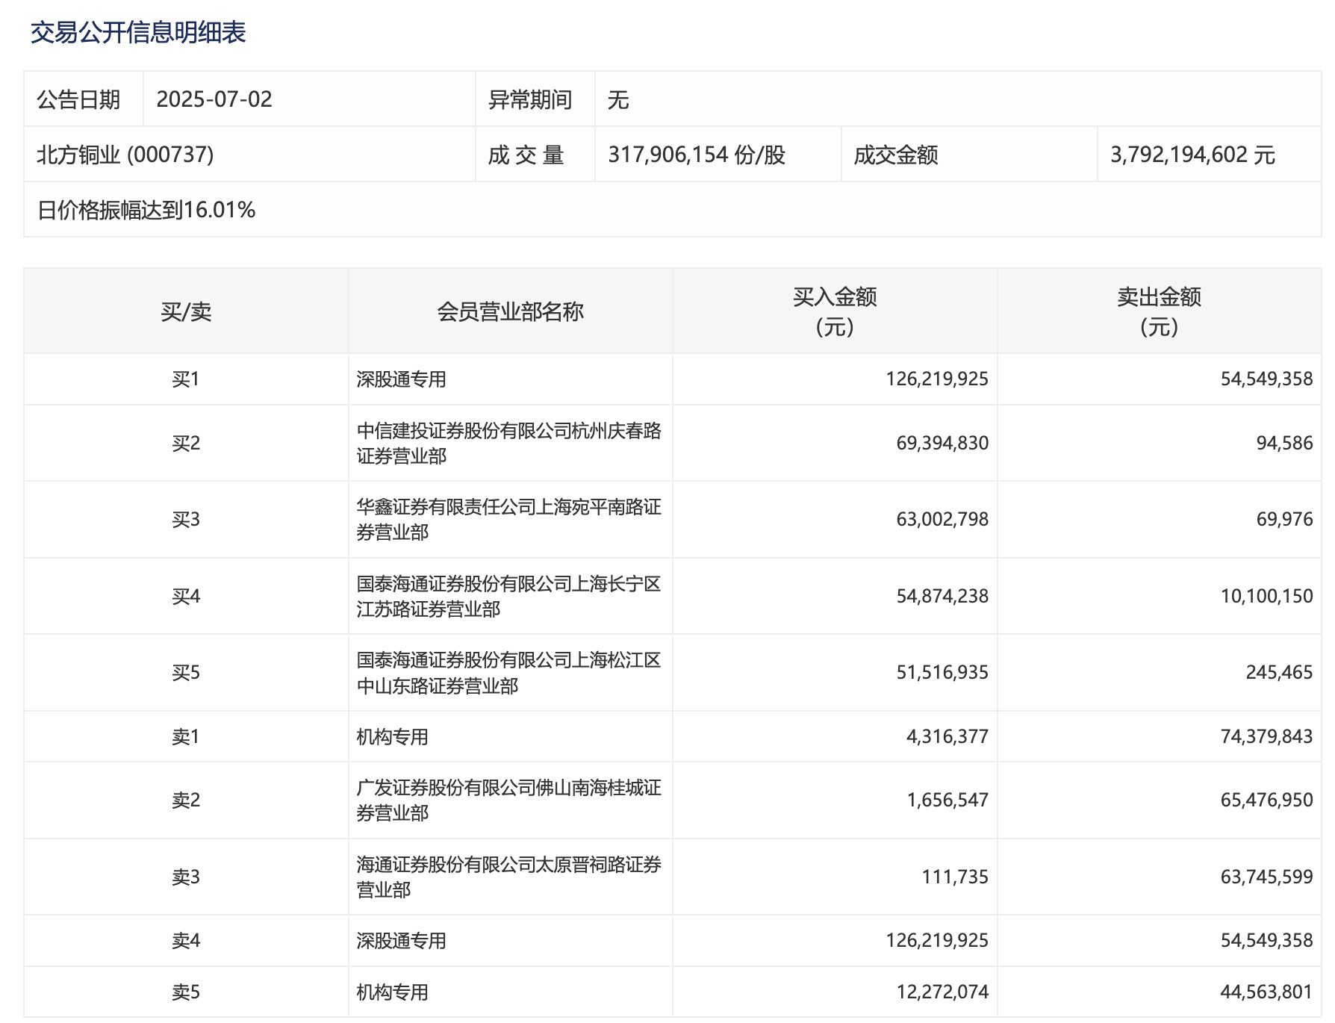Select buy amount 69,394,830

click(x=942, y=444)
